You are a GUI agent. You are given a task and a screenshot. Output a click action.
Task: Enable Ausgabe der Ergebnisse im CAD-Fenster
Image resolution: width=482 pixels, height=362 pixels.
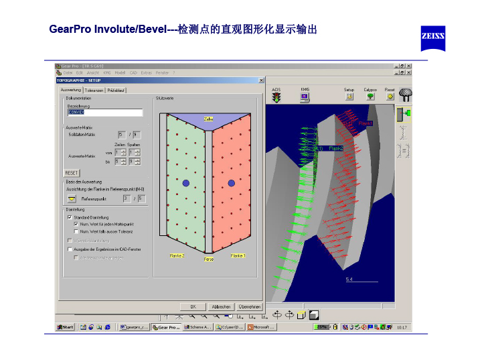pos(70,249)
